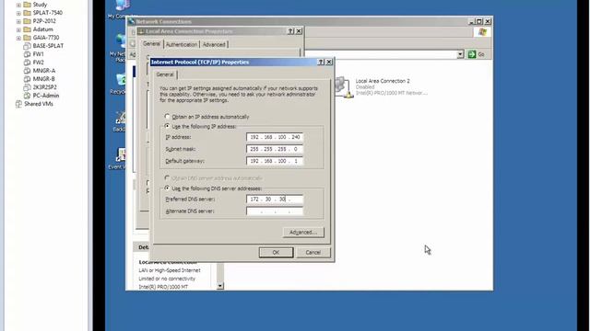590x331 pixels.
Task: Expand the Study folder in VM tree
Action: (18, 5)
